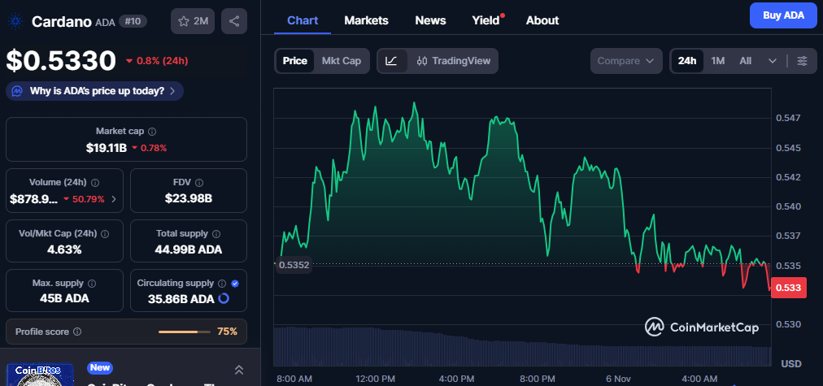Switch chart to TradingView mode
Screen dimensions: 823x386
453,61
